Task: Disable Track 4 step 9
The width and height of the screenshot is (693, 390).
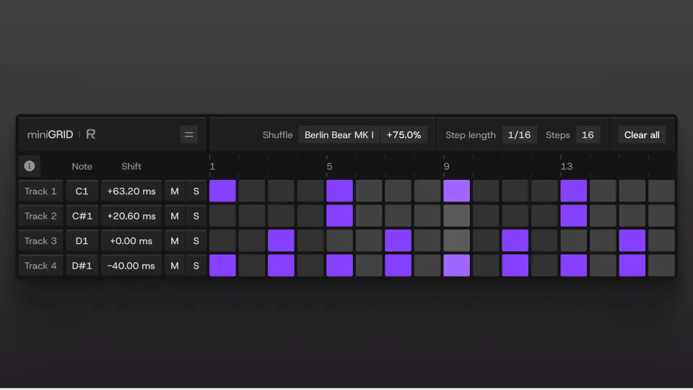Action: (x=456, y=265)
